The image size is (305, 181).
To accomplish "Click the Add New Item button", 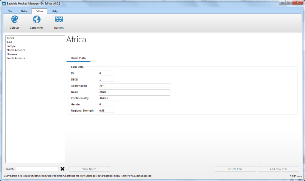I will (x=278, y=169).
